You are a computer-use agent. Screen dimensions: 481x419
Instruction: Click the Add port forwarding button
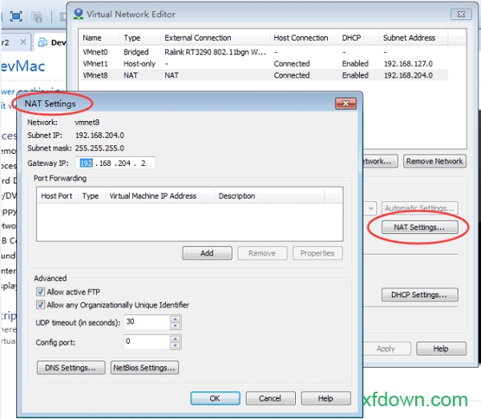click(207, 253)
